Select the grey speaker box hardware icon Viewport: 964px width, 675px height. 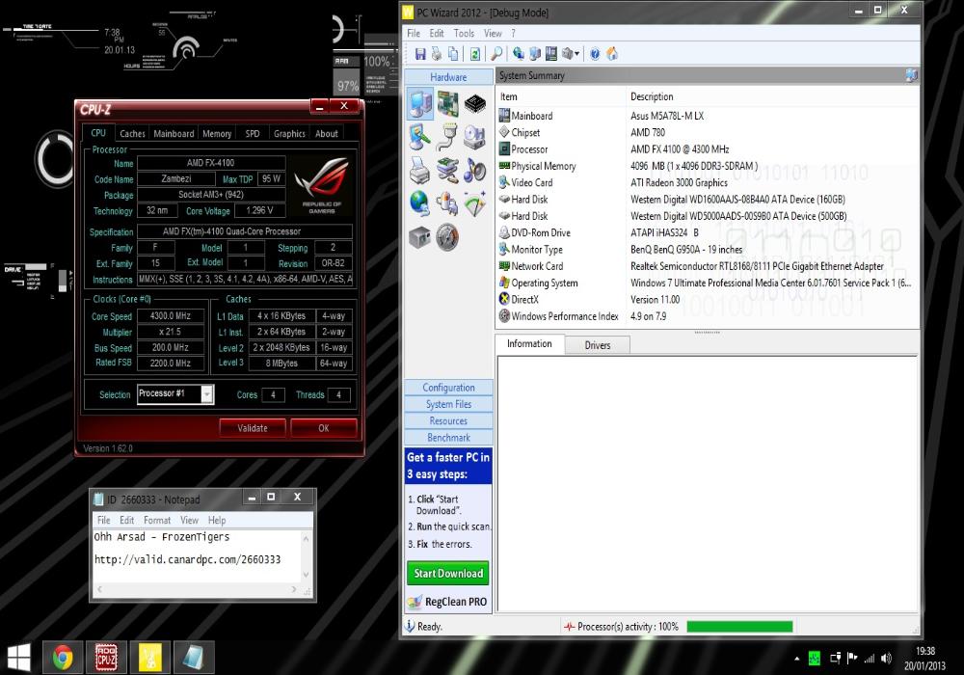tap(420, 236)
